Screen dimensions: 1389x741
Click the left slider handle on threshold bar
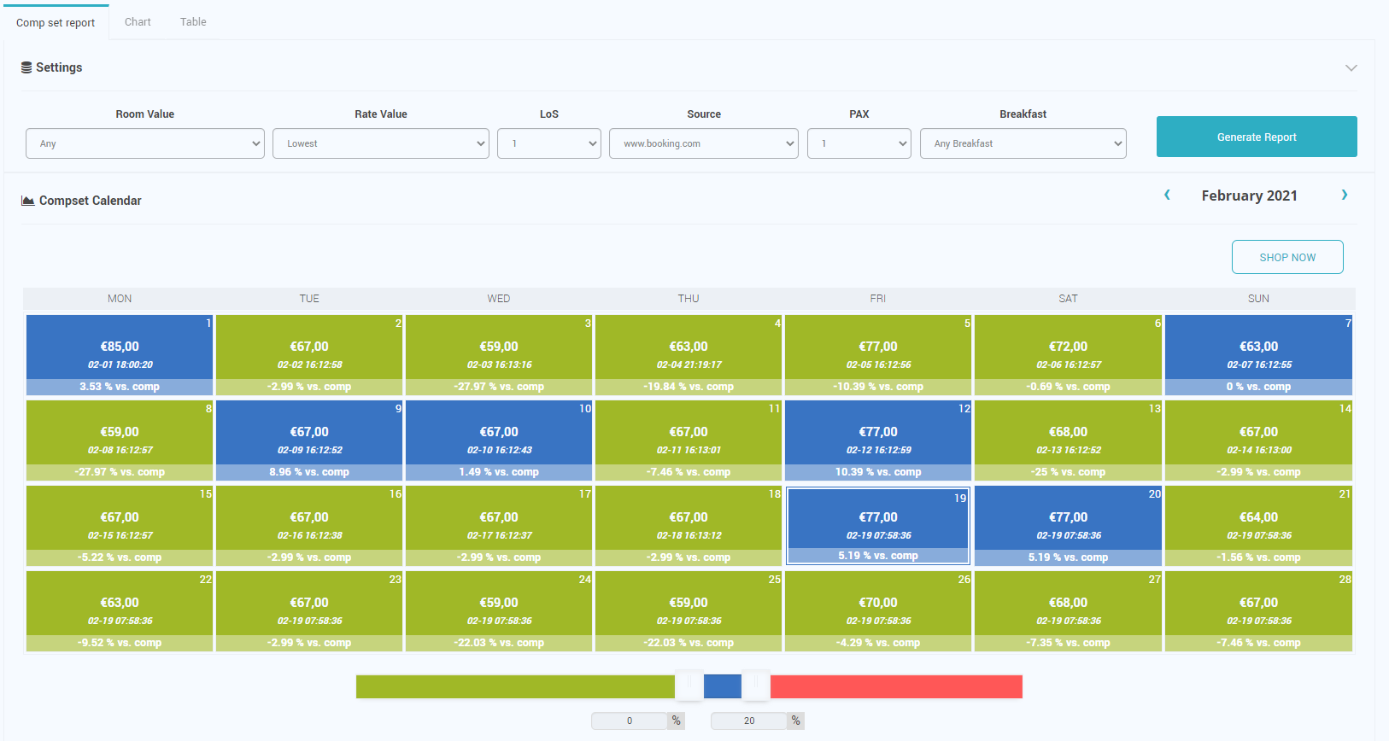[x=689, y=686]
